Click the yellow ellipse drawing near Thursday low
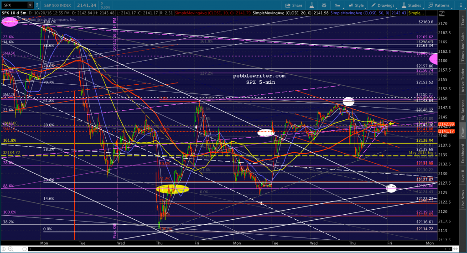The height and width of the screenshot is (253, 467). [172, 189]
